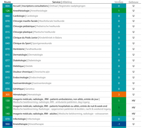This screenshot has height=128, width=142.
Task: Select the Hématologie row
Action: [72, 95]
